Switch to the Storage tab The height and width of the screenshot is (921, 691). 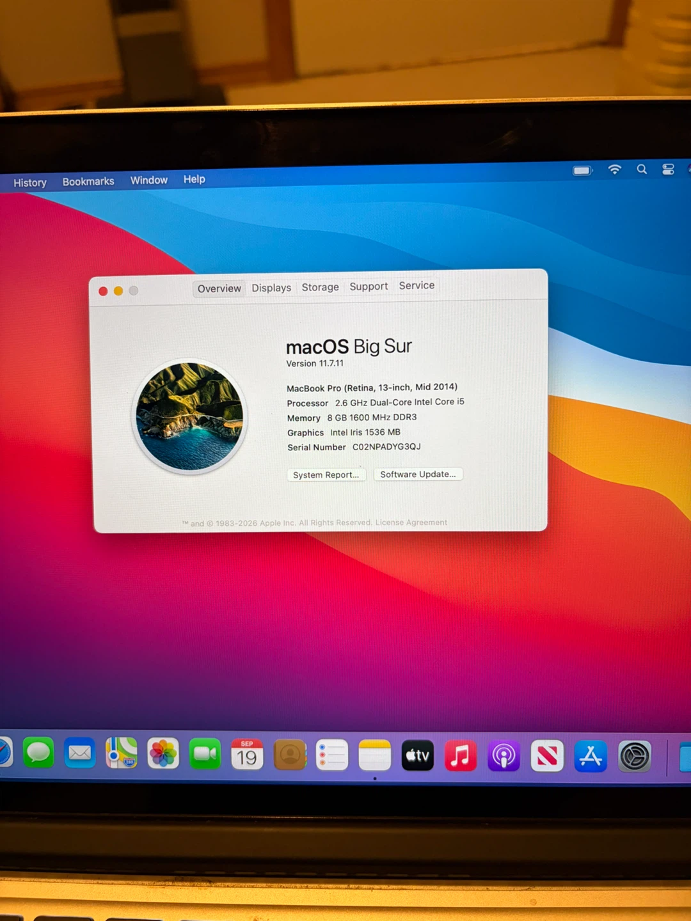point(321,287)
